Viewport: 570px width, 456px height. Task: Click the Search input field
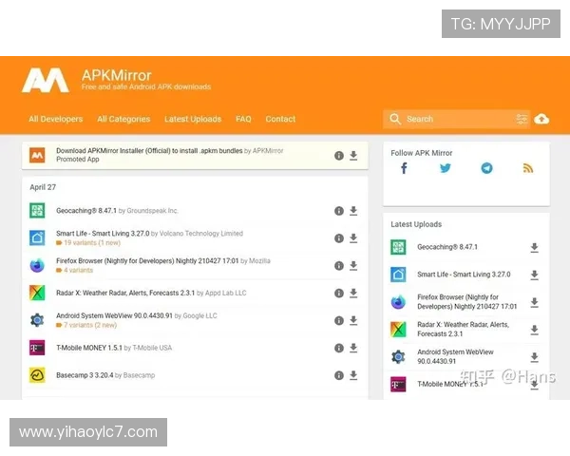tap(458, 119)
